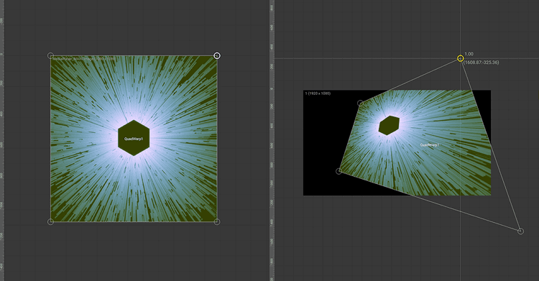Select bottom-left warp handle of the warped quad
This screenshot has width=539, height=281.
tap(339, 171)
